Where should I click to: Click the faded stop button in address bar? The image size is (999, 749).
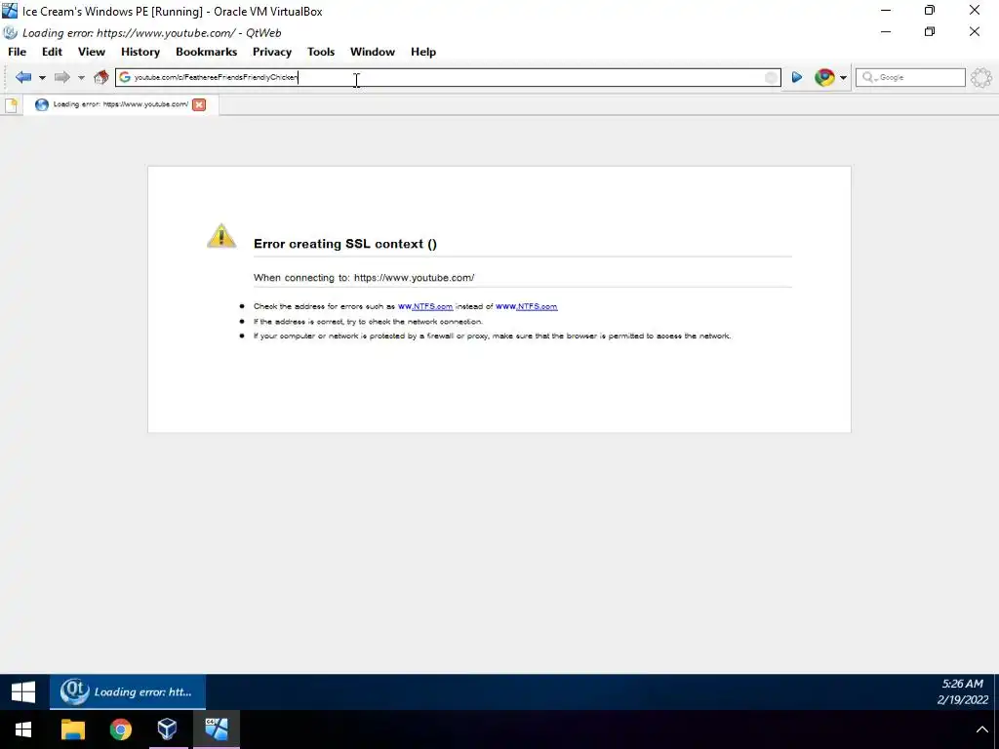[x=771, y=77]
